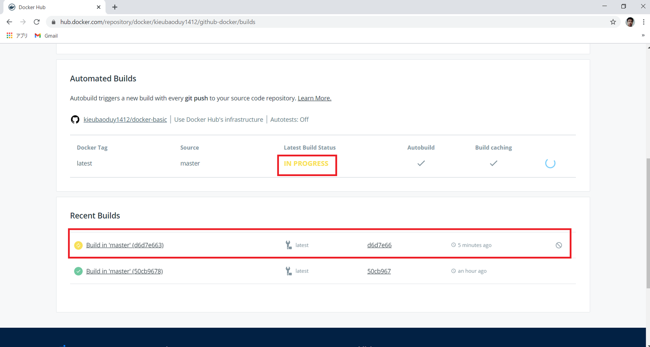Click the 'Autotests: Off' text
Screen dimensions: 650x347
(290, 119)
